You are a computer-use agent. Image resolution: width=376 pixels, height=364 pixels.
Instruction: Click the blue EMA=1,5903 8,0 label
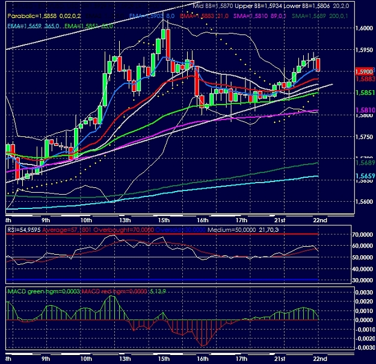(x=152, y=16)
